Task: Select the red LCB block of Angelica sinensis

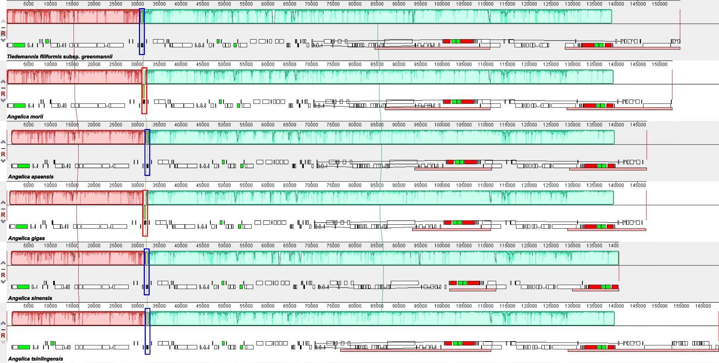Action: 78,258
